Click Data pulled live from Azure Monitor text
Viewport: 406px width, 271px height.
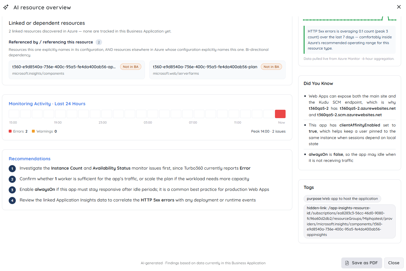coord(349,59)
